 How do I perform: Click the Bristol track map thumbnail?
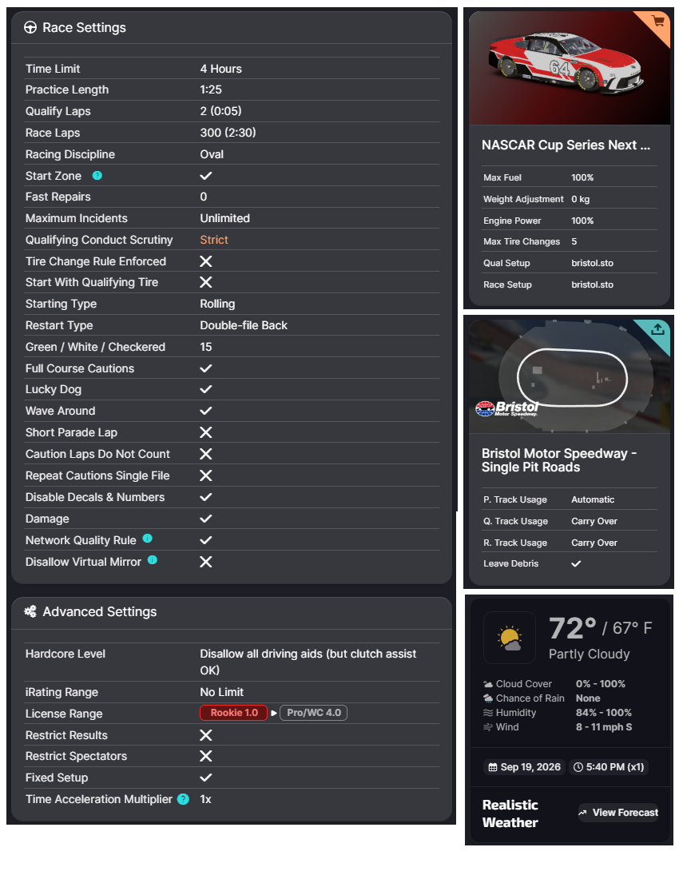[x=570, y=376]
